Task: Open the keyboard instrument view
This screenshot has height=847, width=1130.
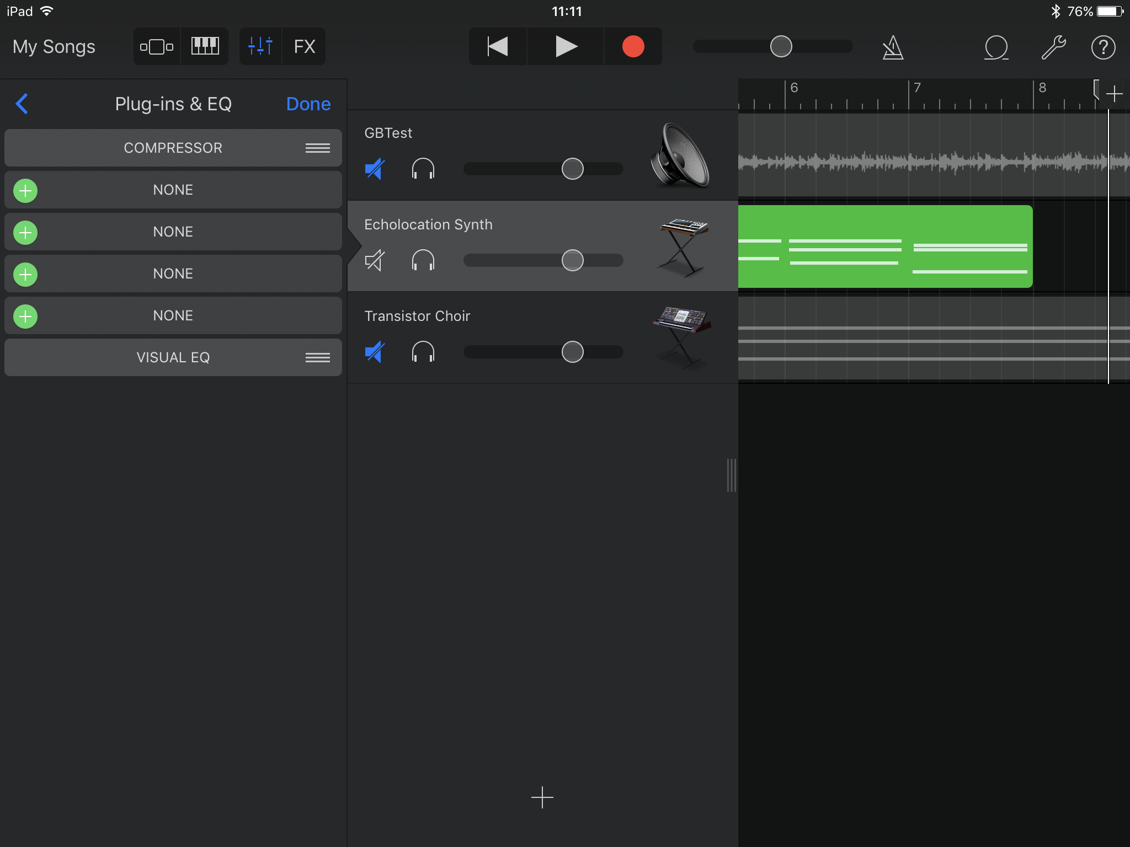Action: click(205, 47)
